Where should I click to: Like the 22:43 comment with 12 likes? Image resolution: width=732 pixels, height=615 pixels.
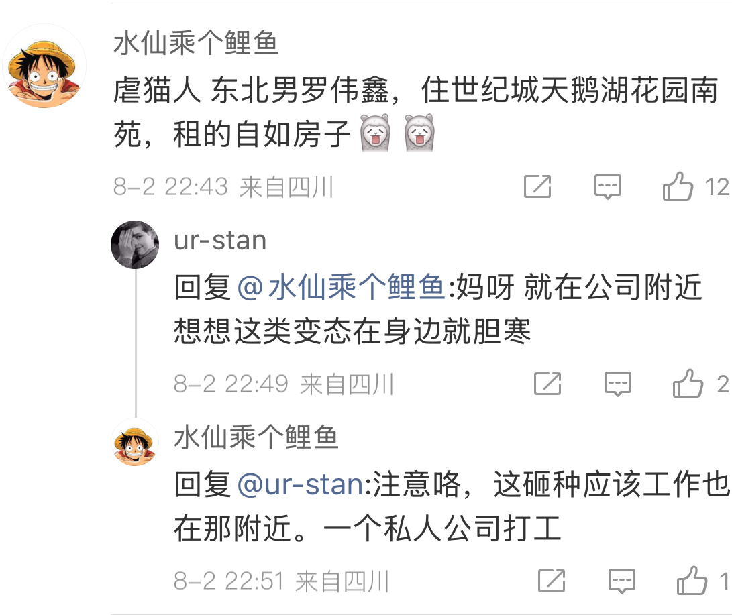(678, 187)
